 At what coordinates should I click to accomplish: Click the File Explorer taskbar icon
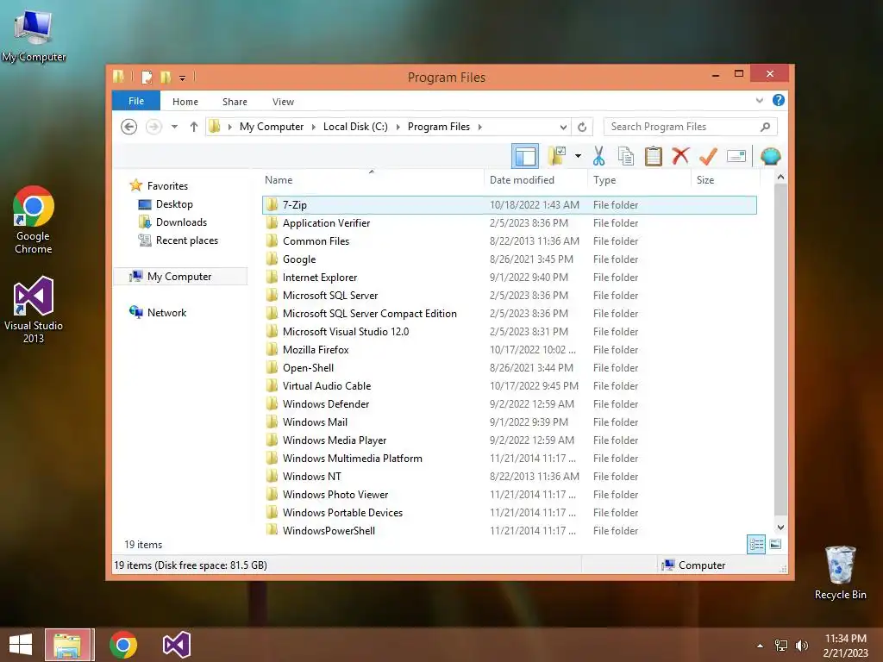coord(67,645)
